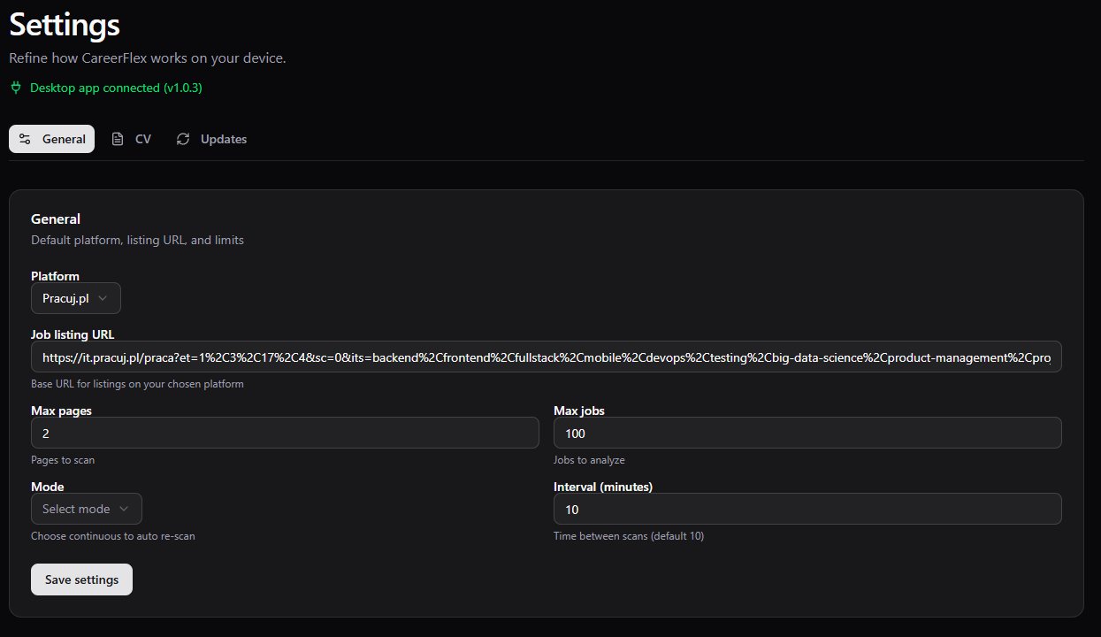Image resolution: width=1101 pixels, height=637 pixels.
Task: Expand the Select mode dropdown
Action: tap(87, 509)
